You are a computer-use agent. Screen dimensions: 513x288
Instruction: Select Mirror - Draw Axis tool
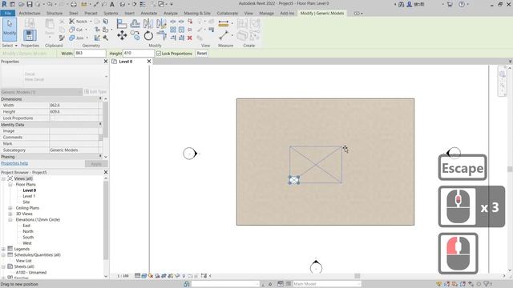(161, 24)
